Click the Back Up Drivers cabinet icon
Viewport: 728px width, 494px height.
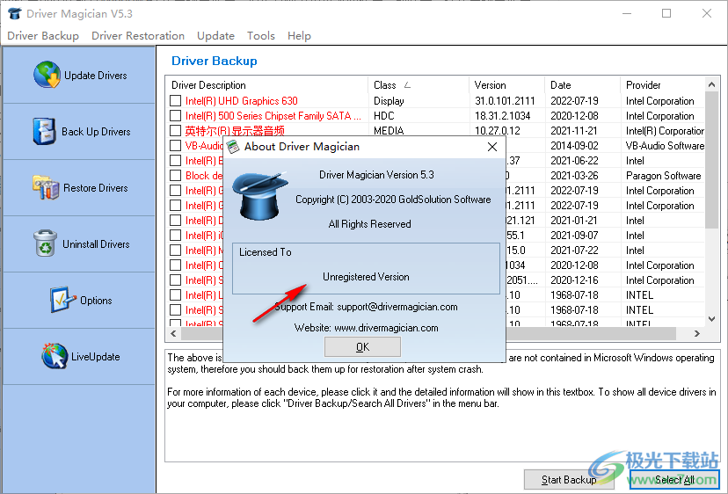(x=45, y=131)
